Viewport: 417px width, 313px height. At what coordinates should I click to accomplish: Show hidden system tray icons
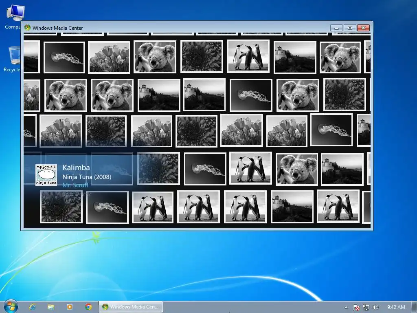[346, 307]
